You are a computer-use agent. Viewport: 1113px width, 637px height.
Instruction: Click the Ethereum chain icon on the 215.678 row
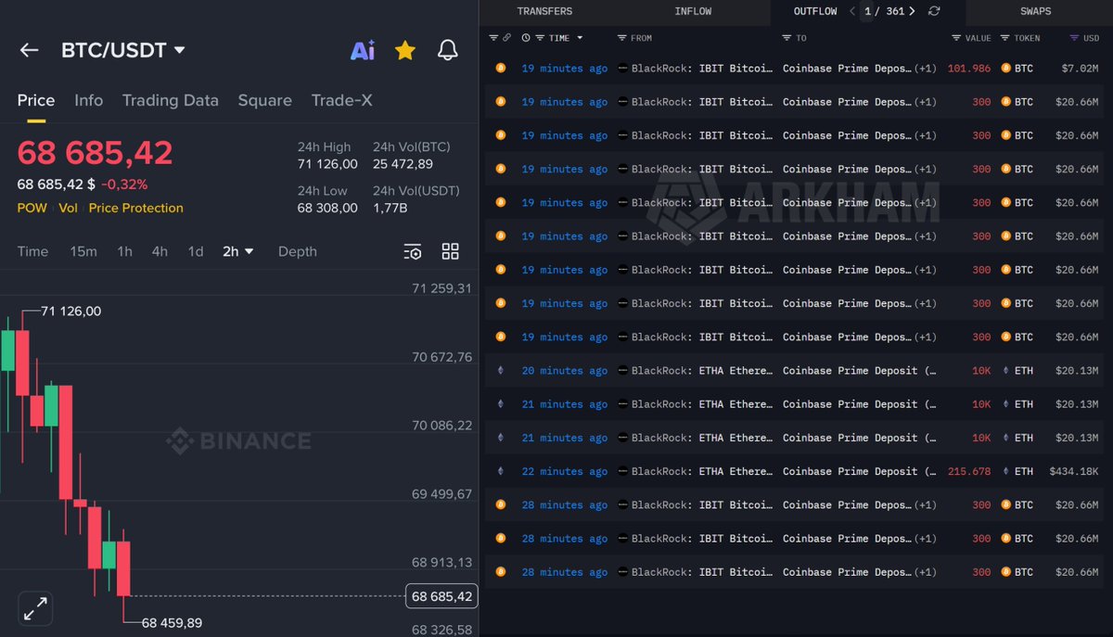pyautogui.click(x=501, y=471)
